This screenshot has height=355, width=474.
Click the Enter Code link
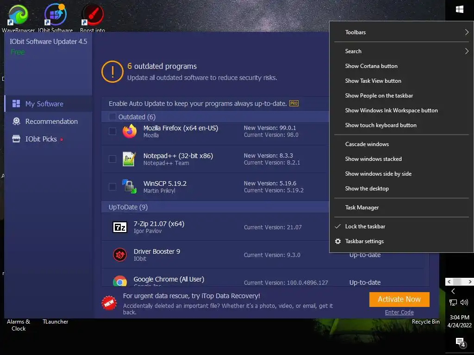pos(399,312)
